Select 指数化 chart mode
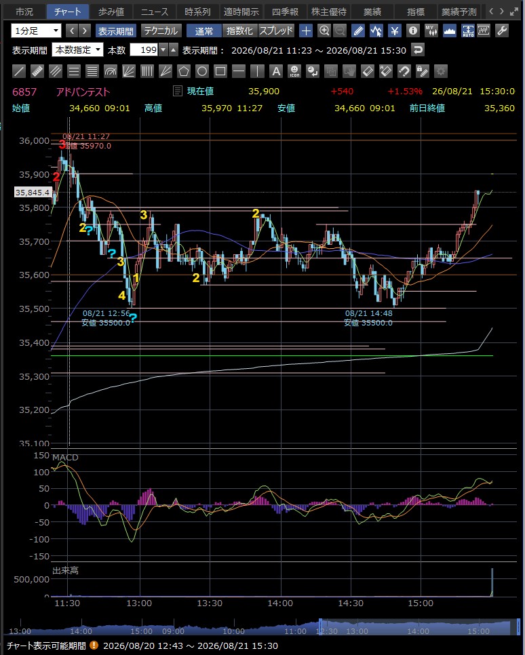Image resolution: width=525 pixels, height=655 pixels. 239,31
